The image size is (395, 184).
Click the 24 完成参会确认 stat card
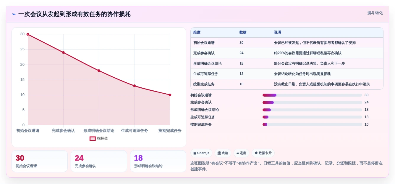coord(99,161)
